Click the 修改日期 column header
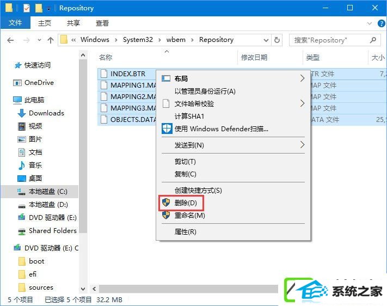This screenshot has height=306, width=387. [254, 58]
